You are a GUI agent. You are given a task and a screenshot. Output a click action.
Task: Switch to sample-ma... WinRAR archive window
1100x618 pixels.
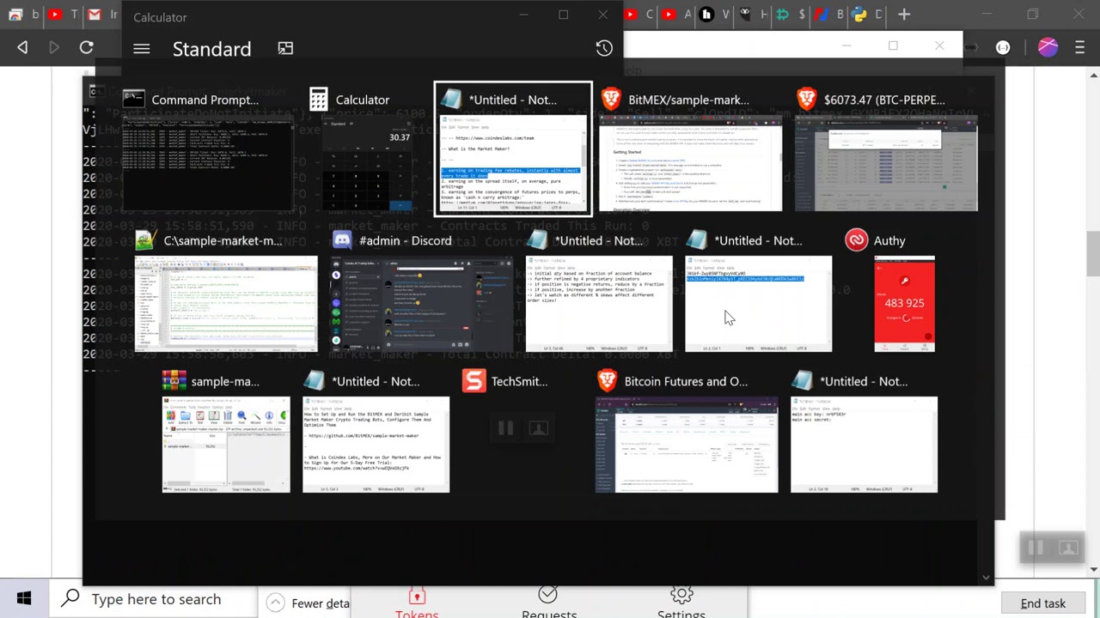coord(226,445)
